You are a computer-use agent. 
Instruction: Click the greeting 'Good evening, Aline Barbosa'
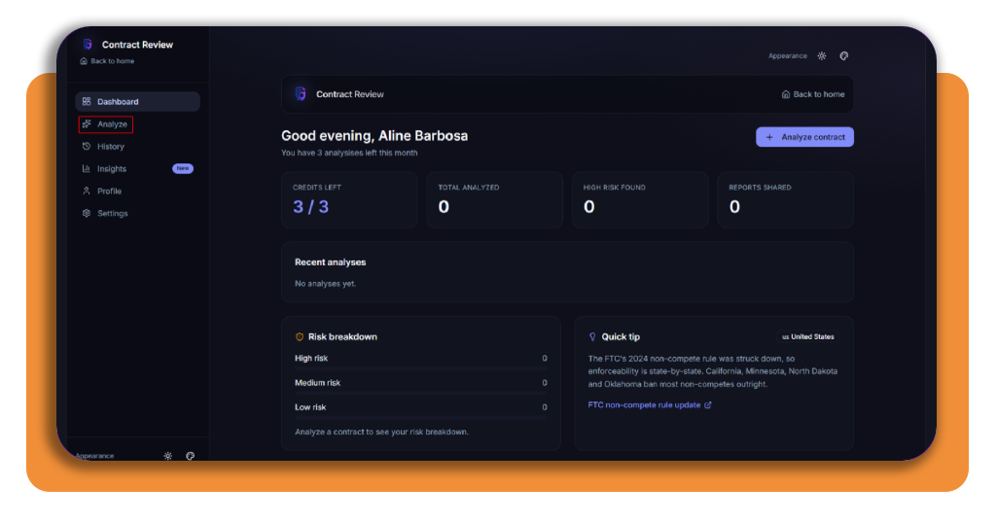374,136
